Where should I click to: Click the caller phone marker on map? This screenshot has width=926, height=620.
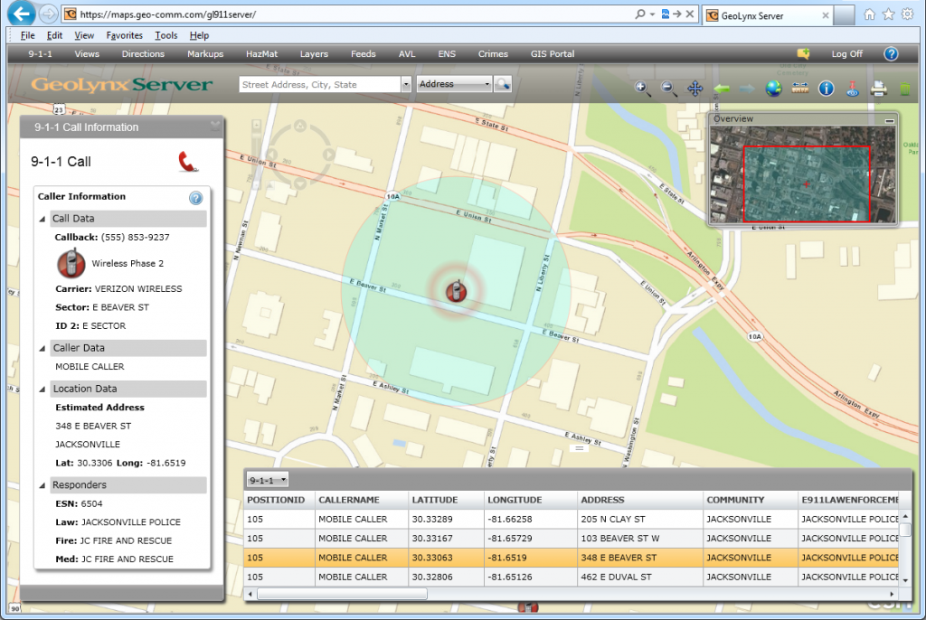pyautogui.click(x=456, y=290)
